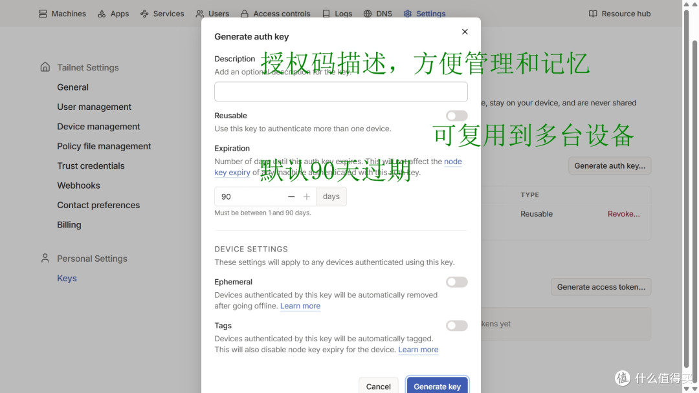Viewport: 699px width, 393px height.
Task: Click the DNS globe icon
Action: (368, 14)
